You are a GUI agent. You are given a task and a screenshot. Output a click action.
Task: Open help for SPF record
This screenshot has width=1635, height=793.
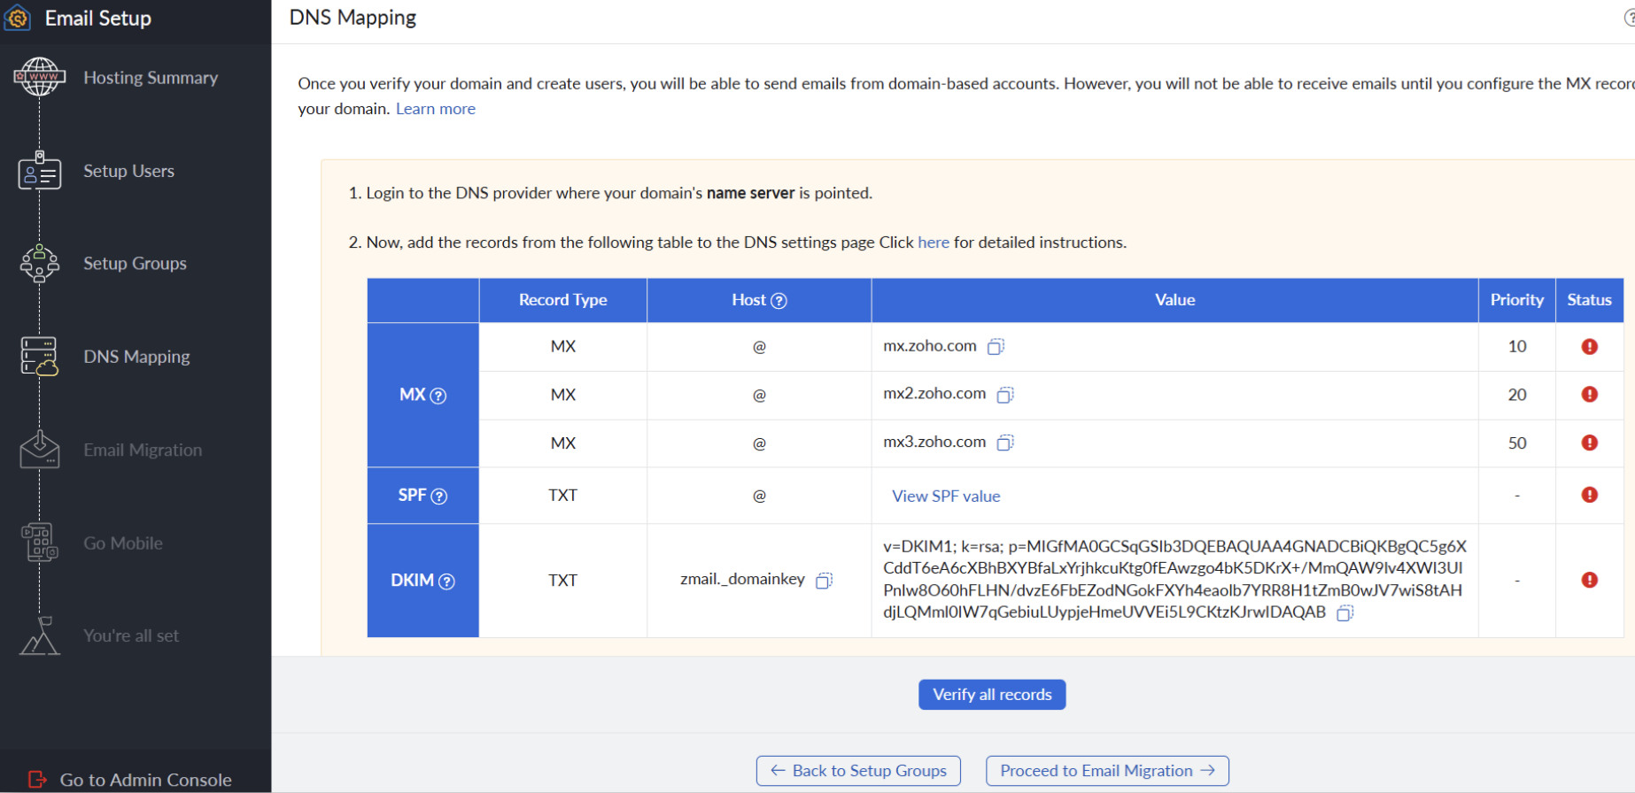click(439, 497)
